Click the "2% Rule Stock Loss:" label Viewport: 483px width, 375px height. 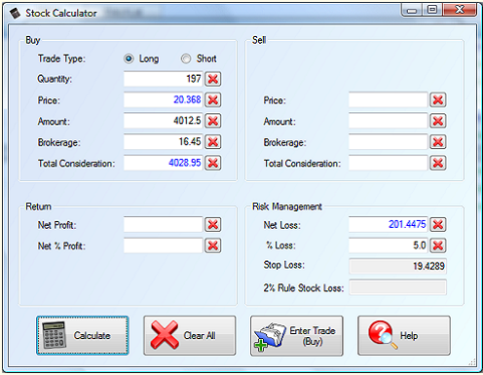[x=303, y=288]
